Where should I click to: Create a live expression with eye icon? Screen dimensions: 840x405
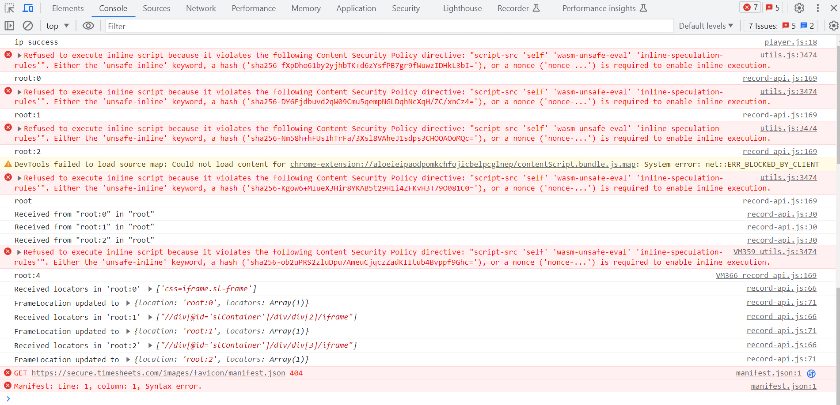[x=88, y=26]
